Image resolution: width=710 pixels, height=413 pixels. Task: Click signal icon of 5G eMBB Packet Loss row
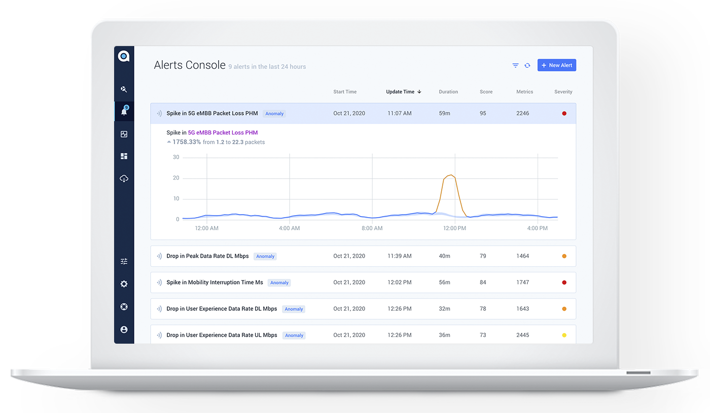tap(159, 113)
